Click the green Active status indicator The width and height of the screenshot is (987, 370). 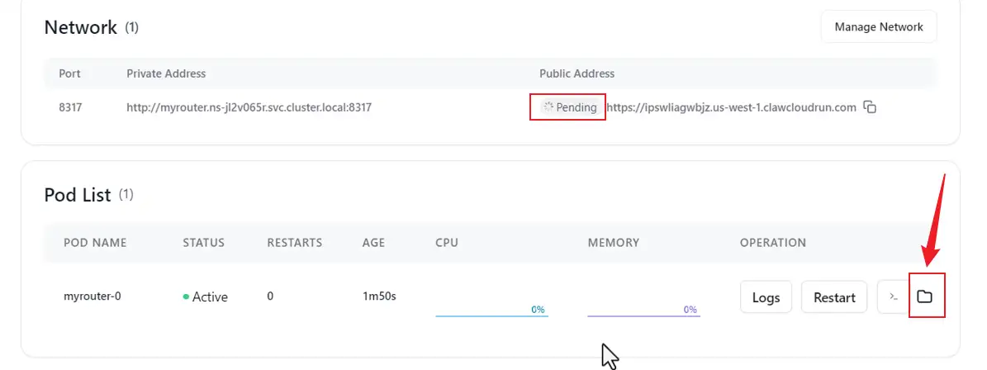click(x=205, y=296)
